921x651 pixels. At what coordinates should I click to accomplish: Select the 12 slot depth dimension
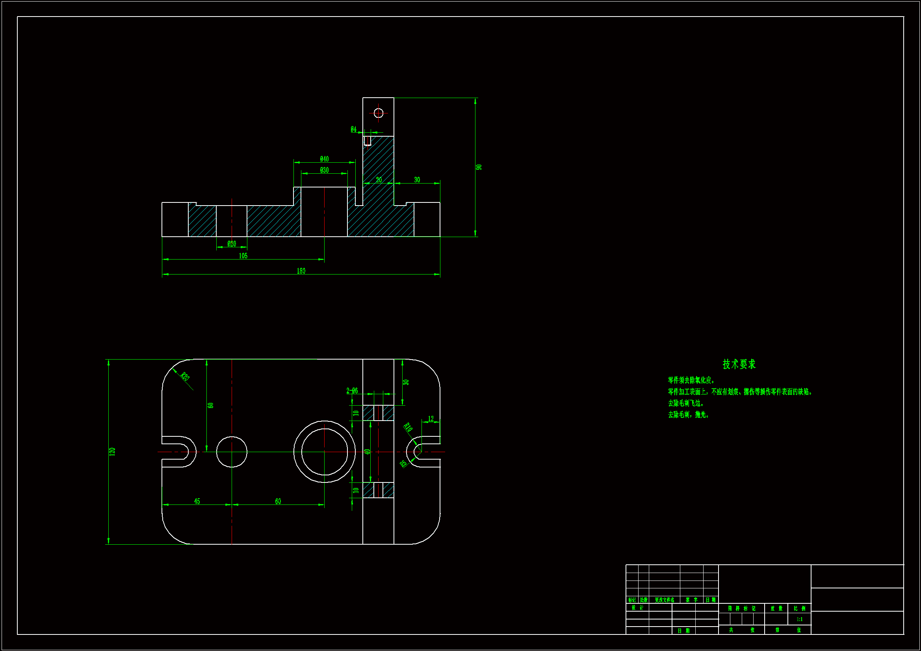431,419
